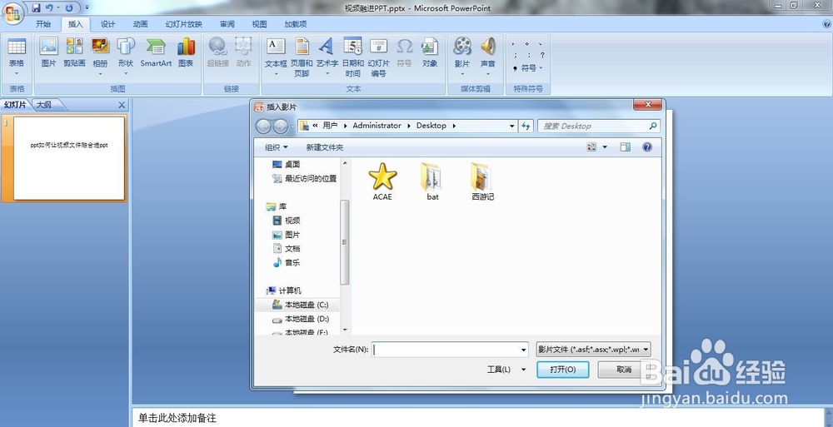This screenshot has height=427, width=833.
Task: Toggle the preview pane in dialog
Action: [626, 147]
